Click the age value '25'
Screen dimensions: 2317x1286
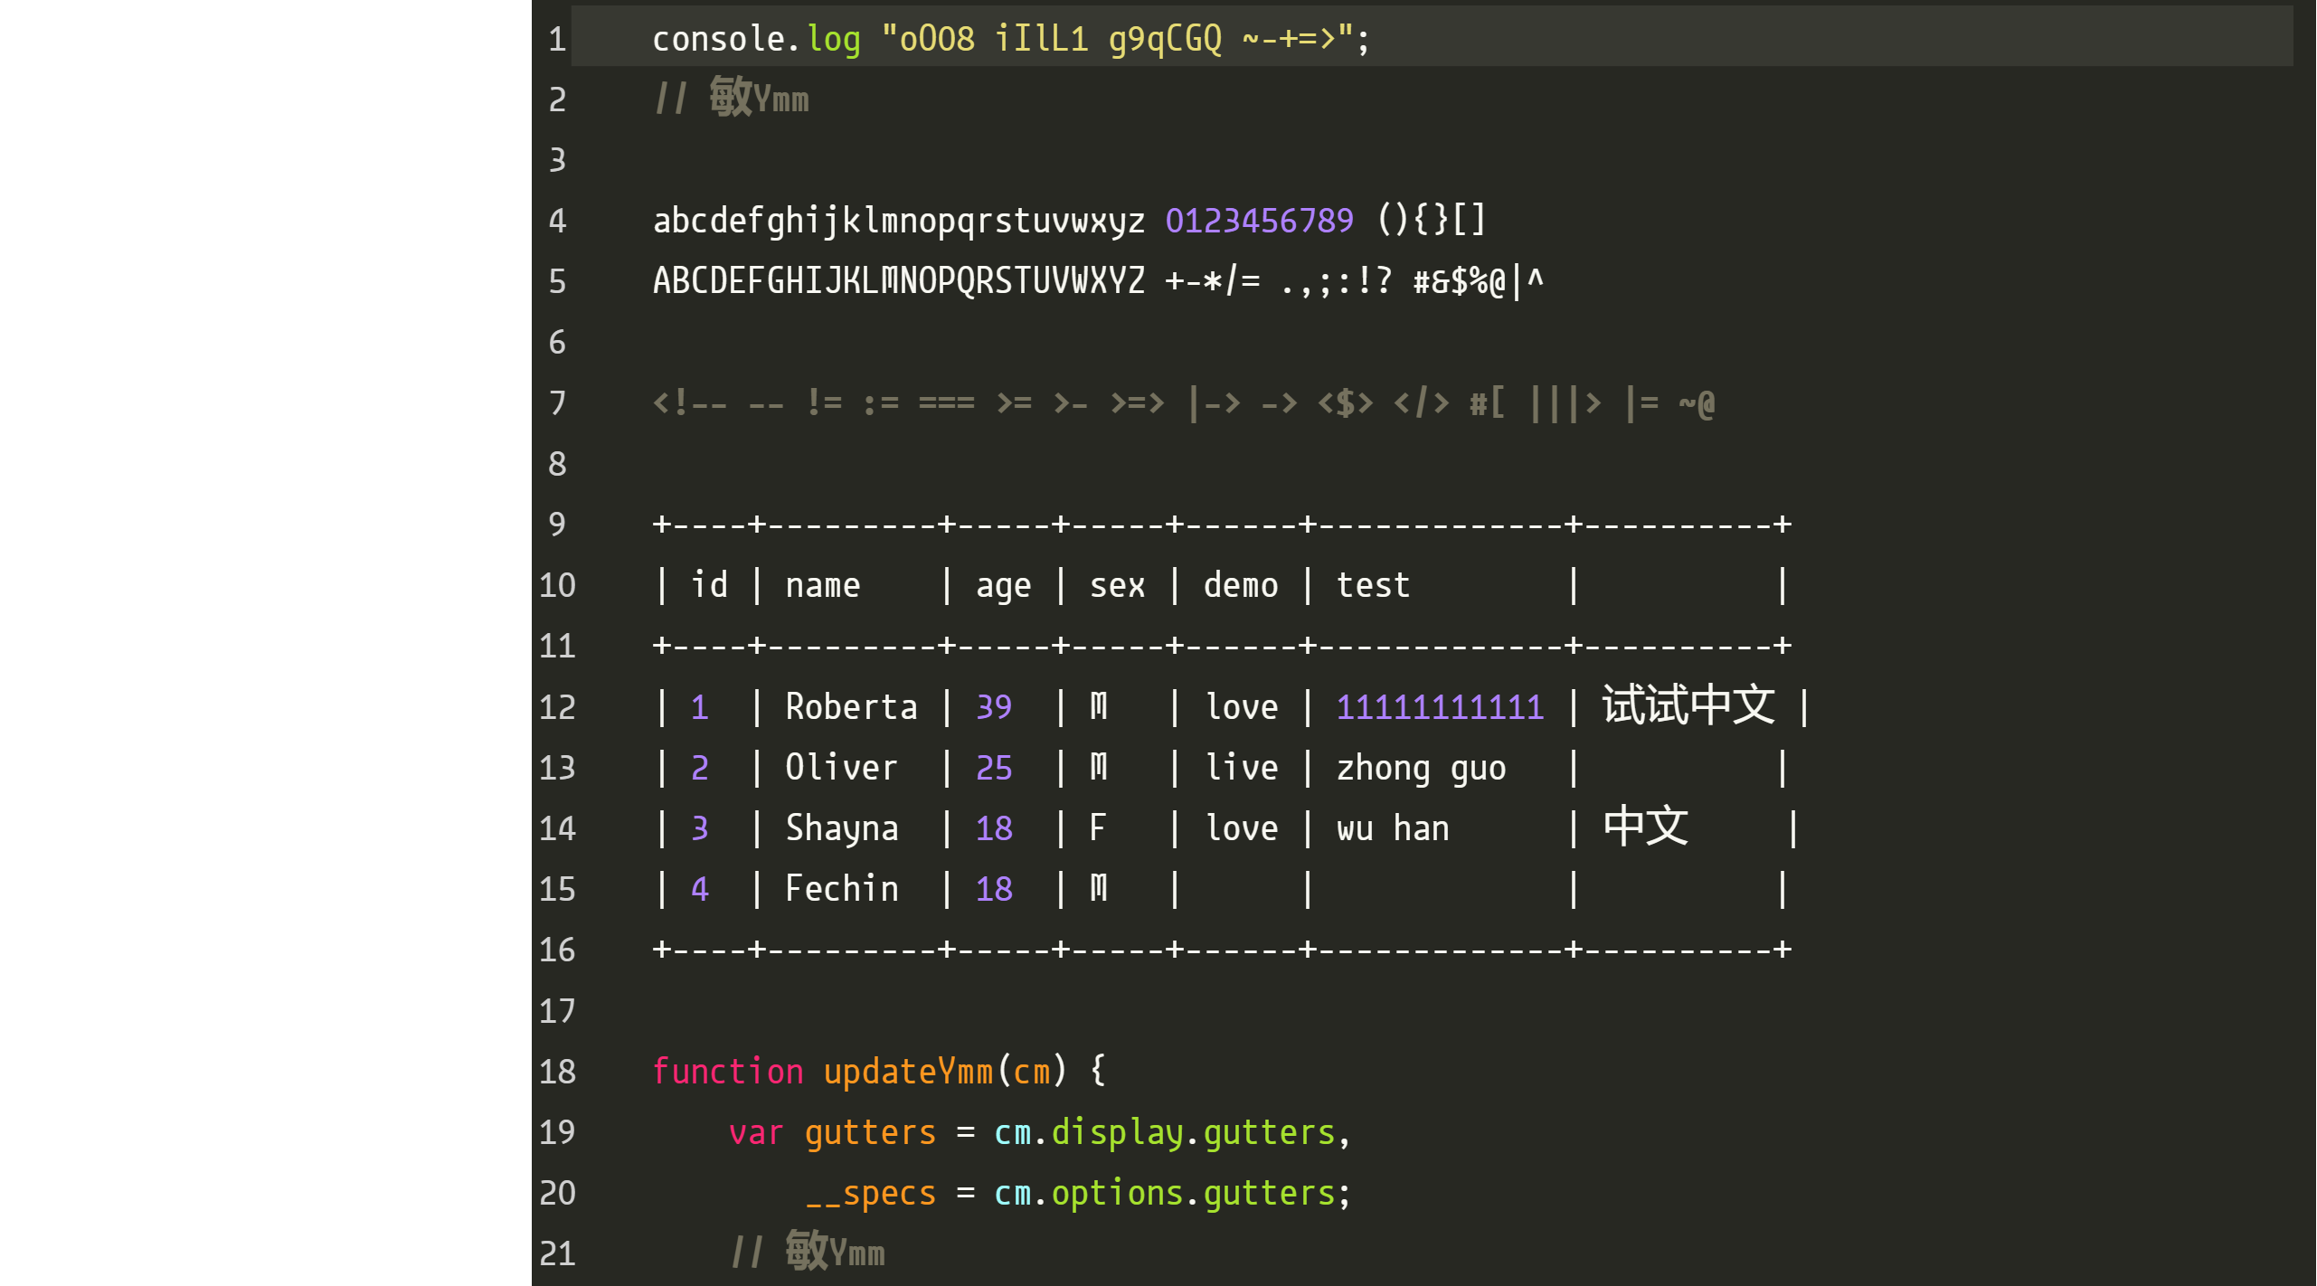[994, 768]
